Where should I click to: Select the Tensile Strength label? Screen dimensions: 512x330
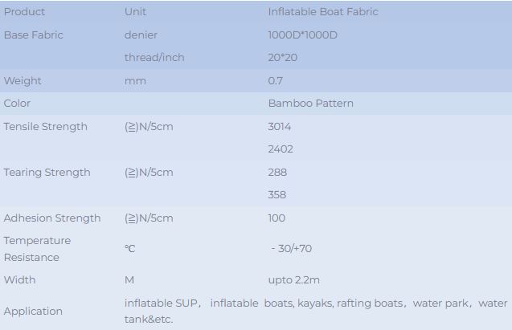pos(46,127)
